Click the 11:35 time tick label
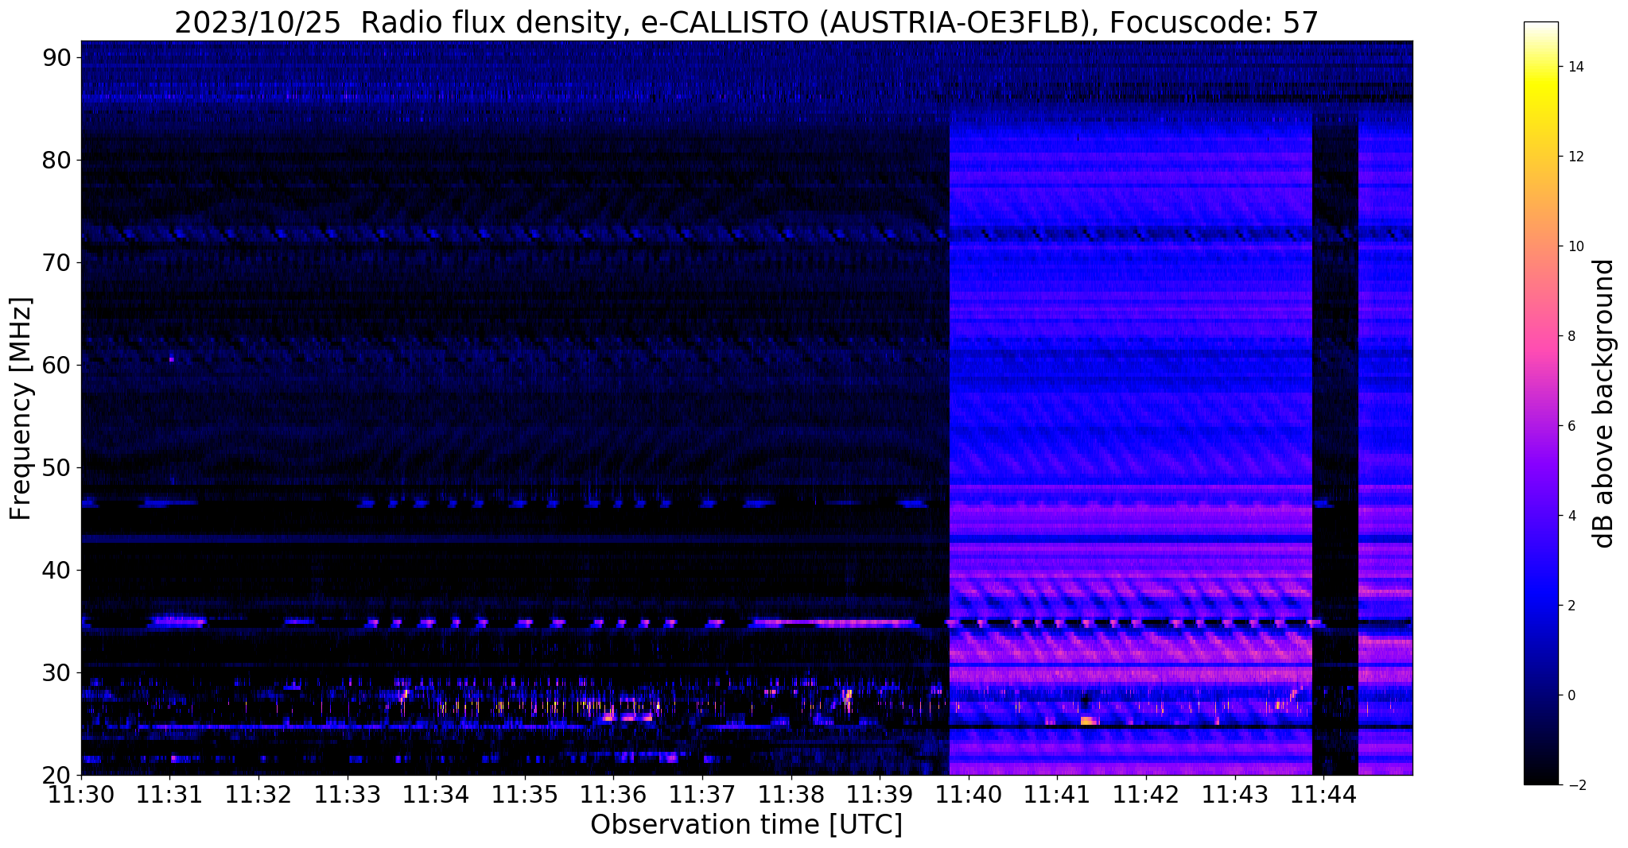 tap(525, 794)
